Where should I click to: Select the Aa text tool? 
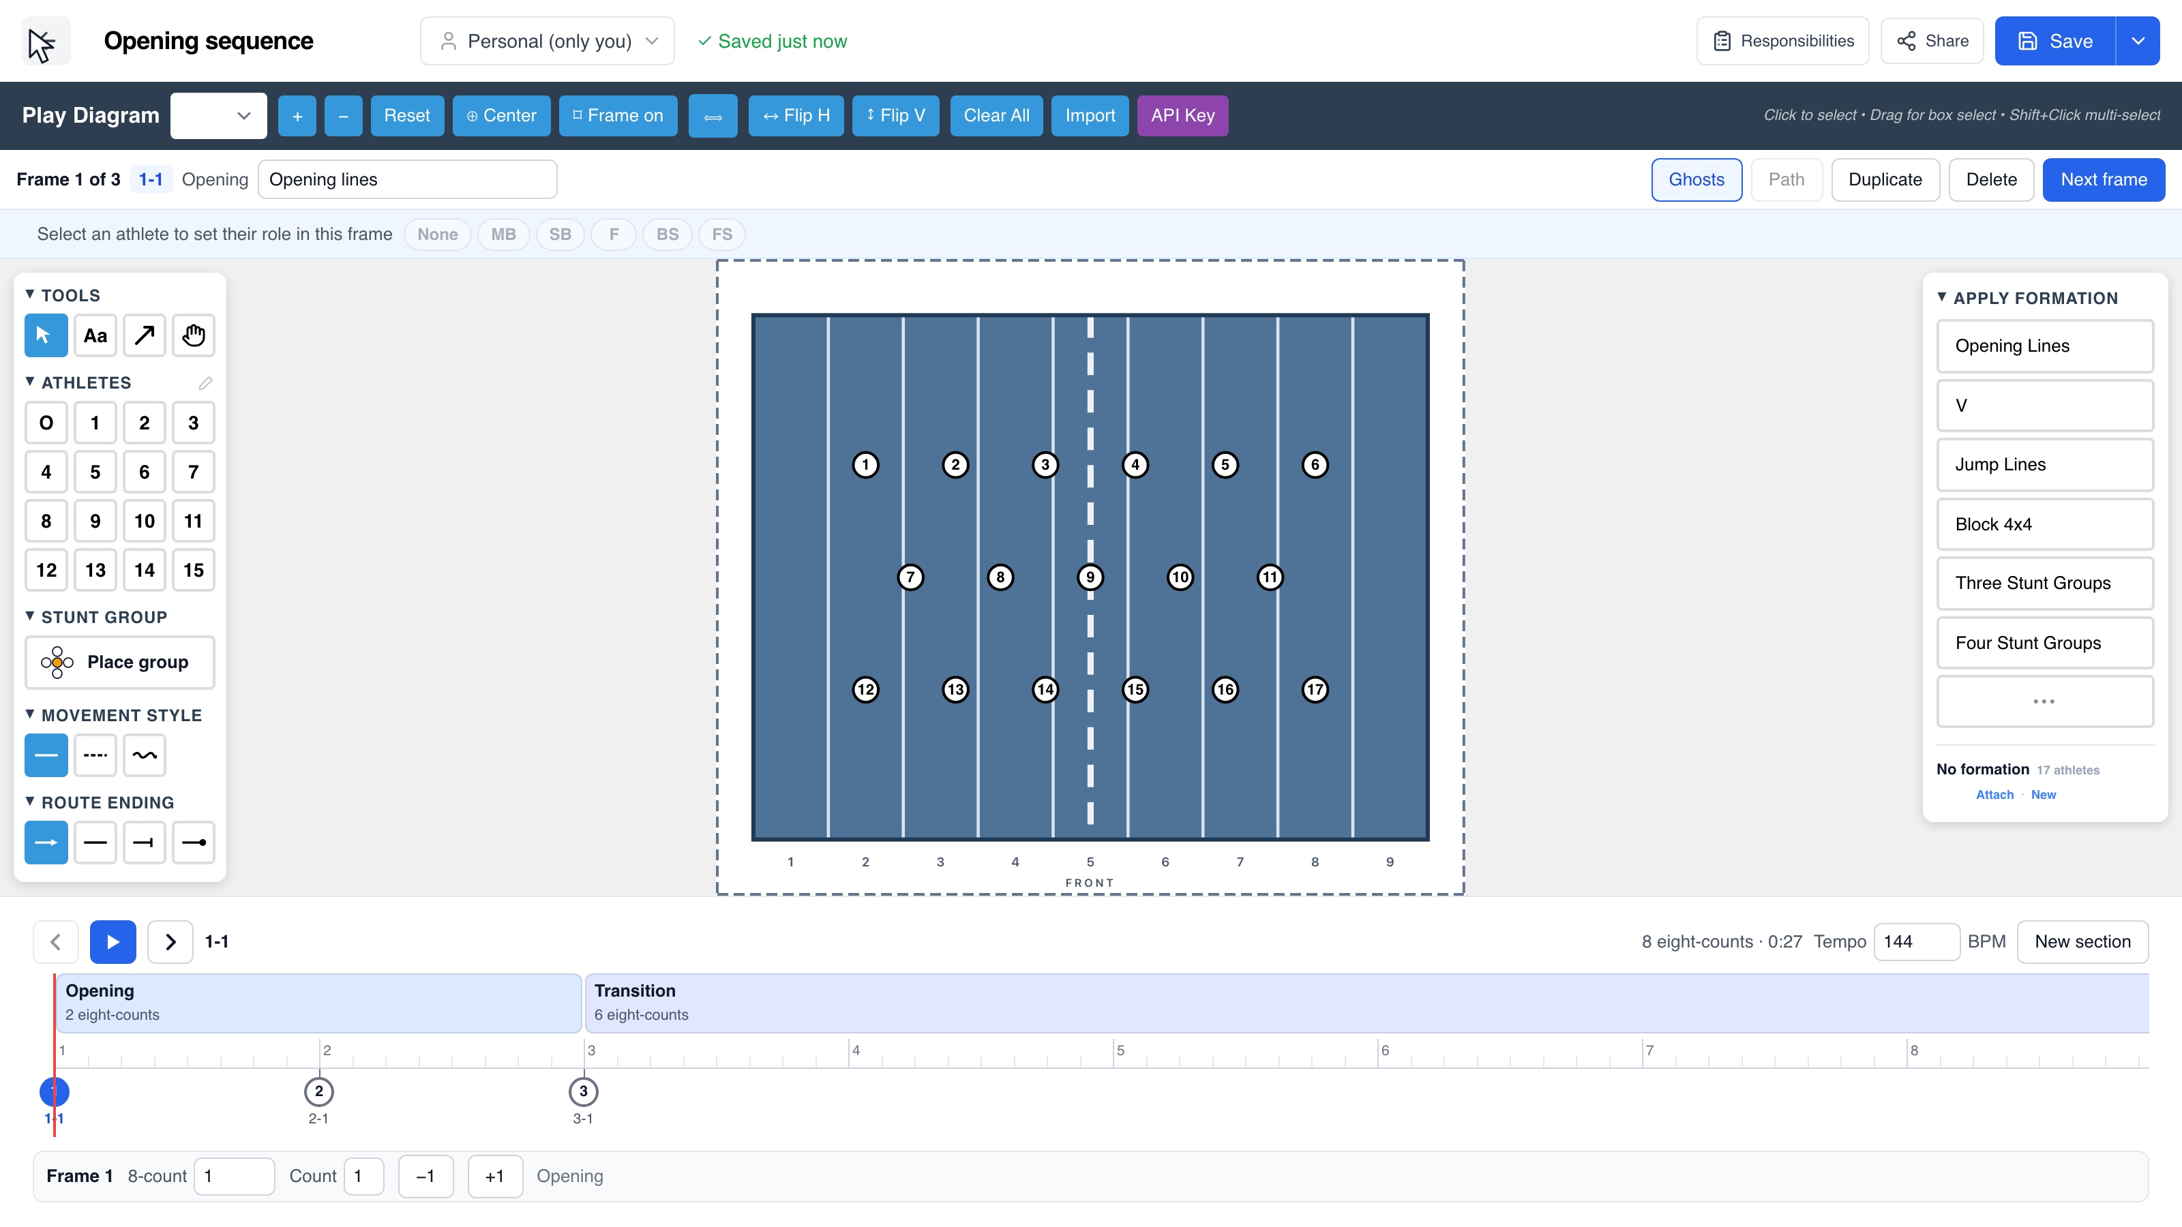pyautogui.click(x=95, y=335)
